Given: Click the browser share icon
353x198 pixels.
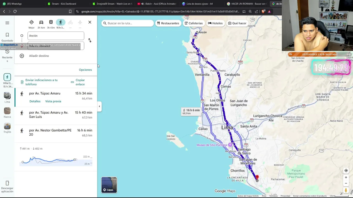Looking at the screenshot, I should coord(256,12).
